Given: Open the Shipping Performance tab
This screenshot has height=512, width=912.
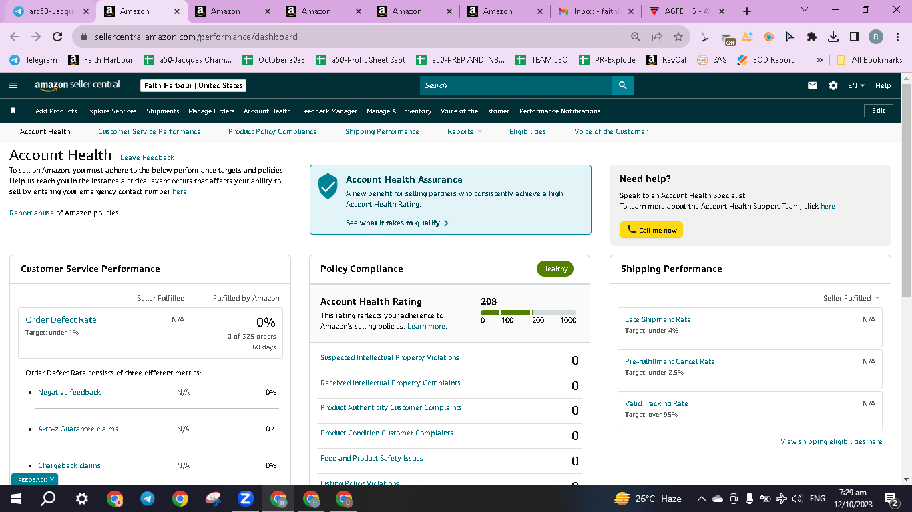Looking at the screenshot, I should (x=382, y=131).
